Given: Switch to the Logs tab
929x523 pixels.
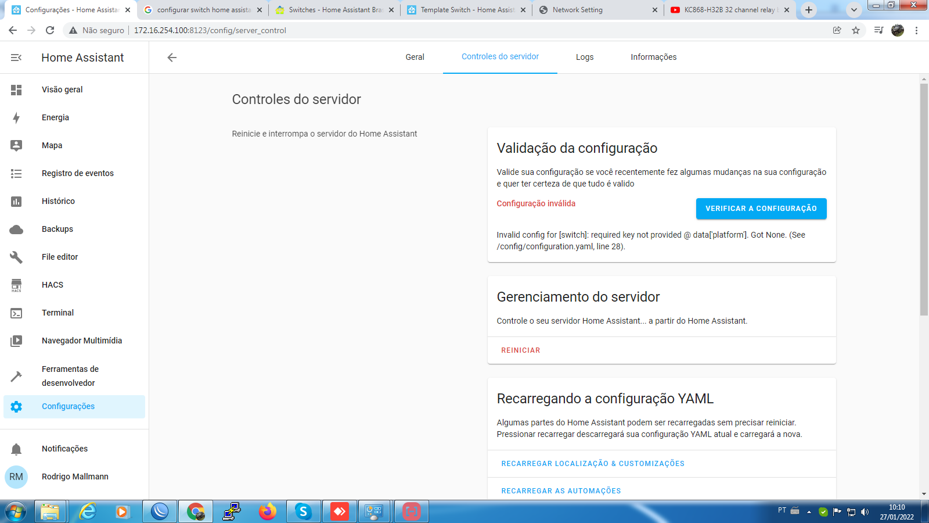Looking at the screenshot, I should pos(585,57).
